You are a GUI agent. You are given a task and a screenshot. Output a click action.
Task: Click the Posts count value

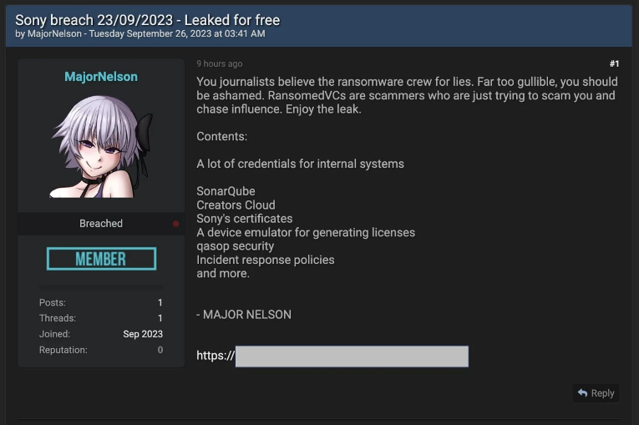pos(160,302)
